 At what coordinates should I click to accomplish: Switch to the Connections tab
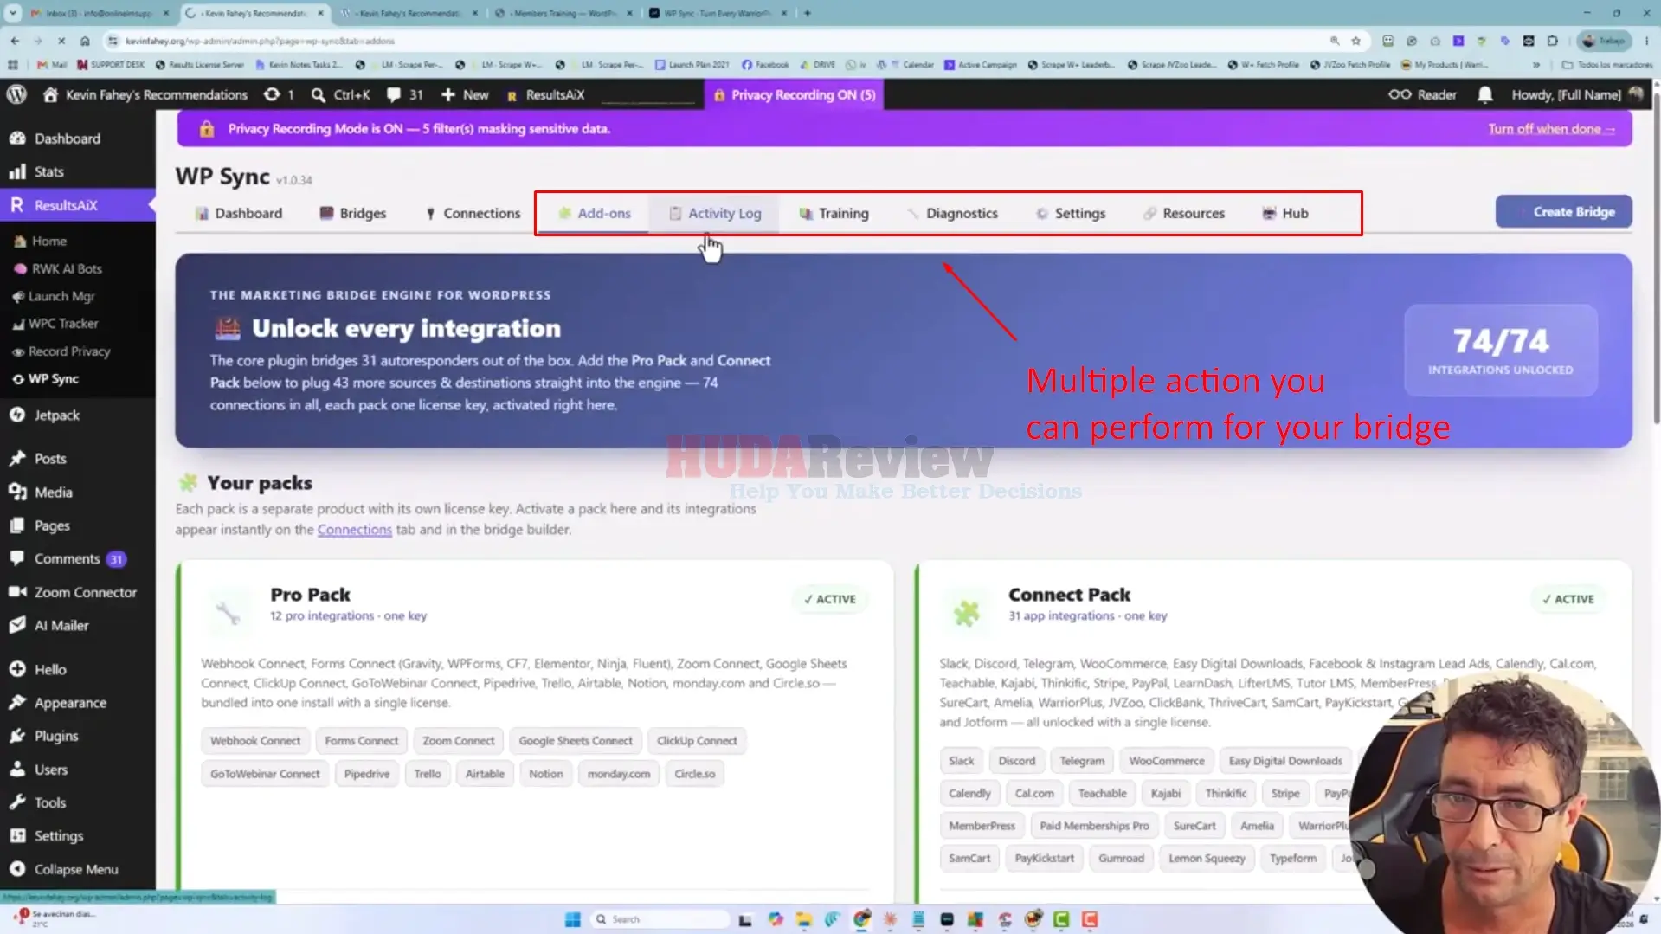[x=473, y=214]
